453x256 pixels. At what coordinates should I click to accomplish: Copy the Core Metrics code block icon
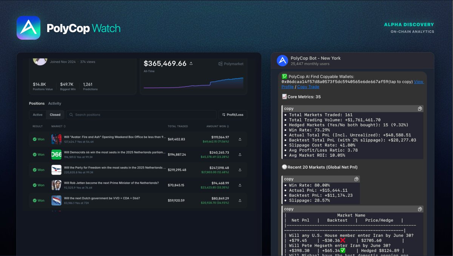(x=420, y=109)
